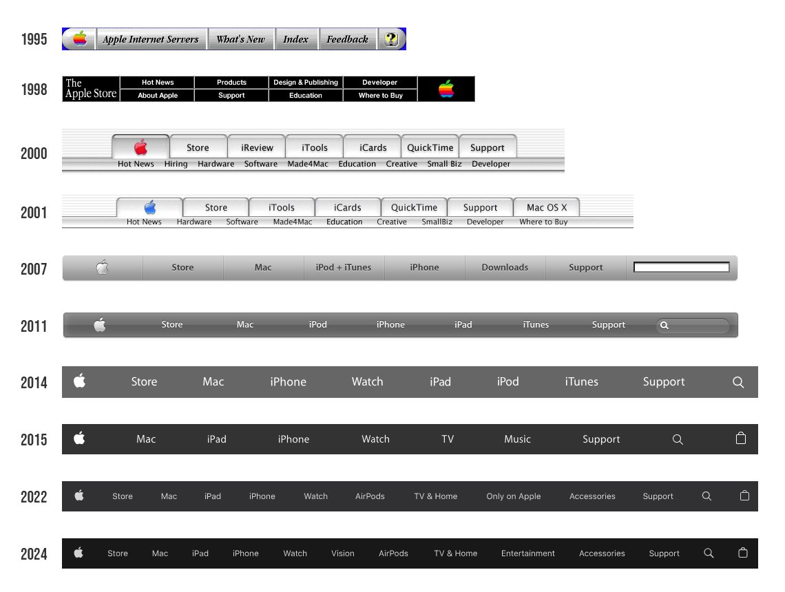Open Apple Internet Servers in 1995 bar
Screen dimensions: 785x592
pos(151,39)
